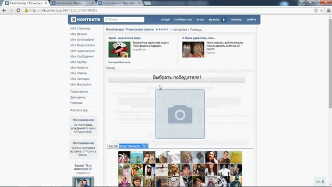
Task: Open Моя Страница in sidebar
Action: [x=80, y=29]
